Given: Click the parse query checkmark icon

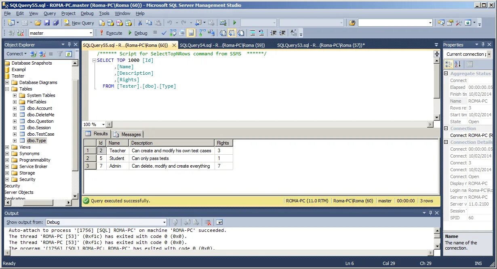Looking at the screenshot, I should (164, 33).
